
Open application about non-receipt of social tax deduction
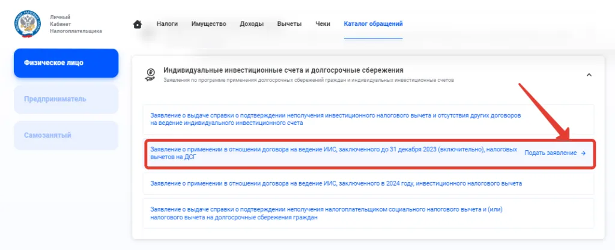368,213
